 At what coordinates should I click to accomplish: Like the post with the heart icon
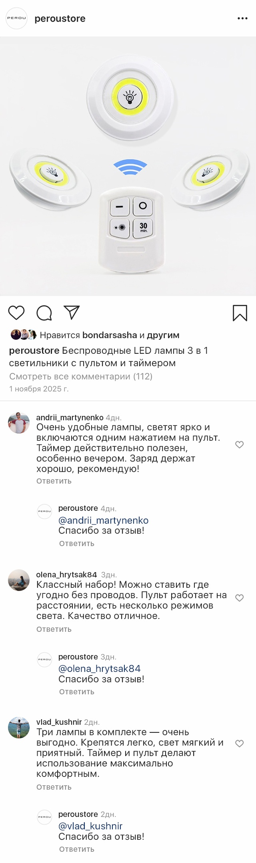(x=16, y=313)
